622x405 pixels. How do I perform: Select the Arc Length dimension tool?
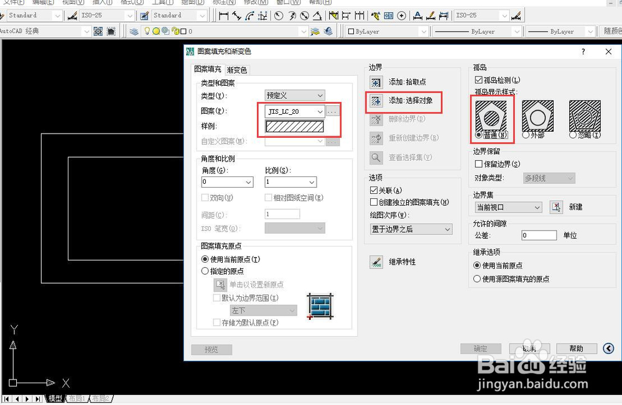pyautogui.click(x=249, y=16)
